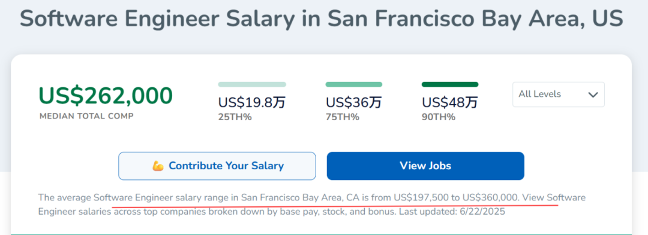Click the US$48万 value
Image resolution: width=648 pixels, height=235 pixels.
pos(449,102)
